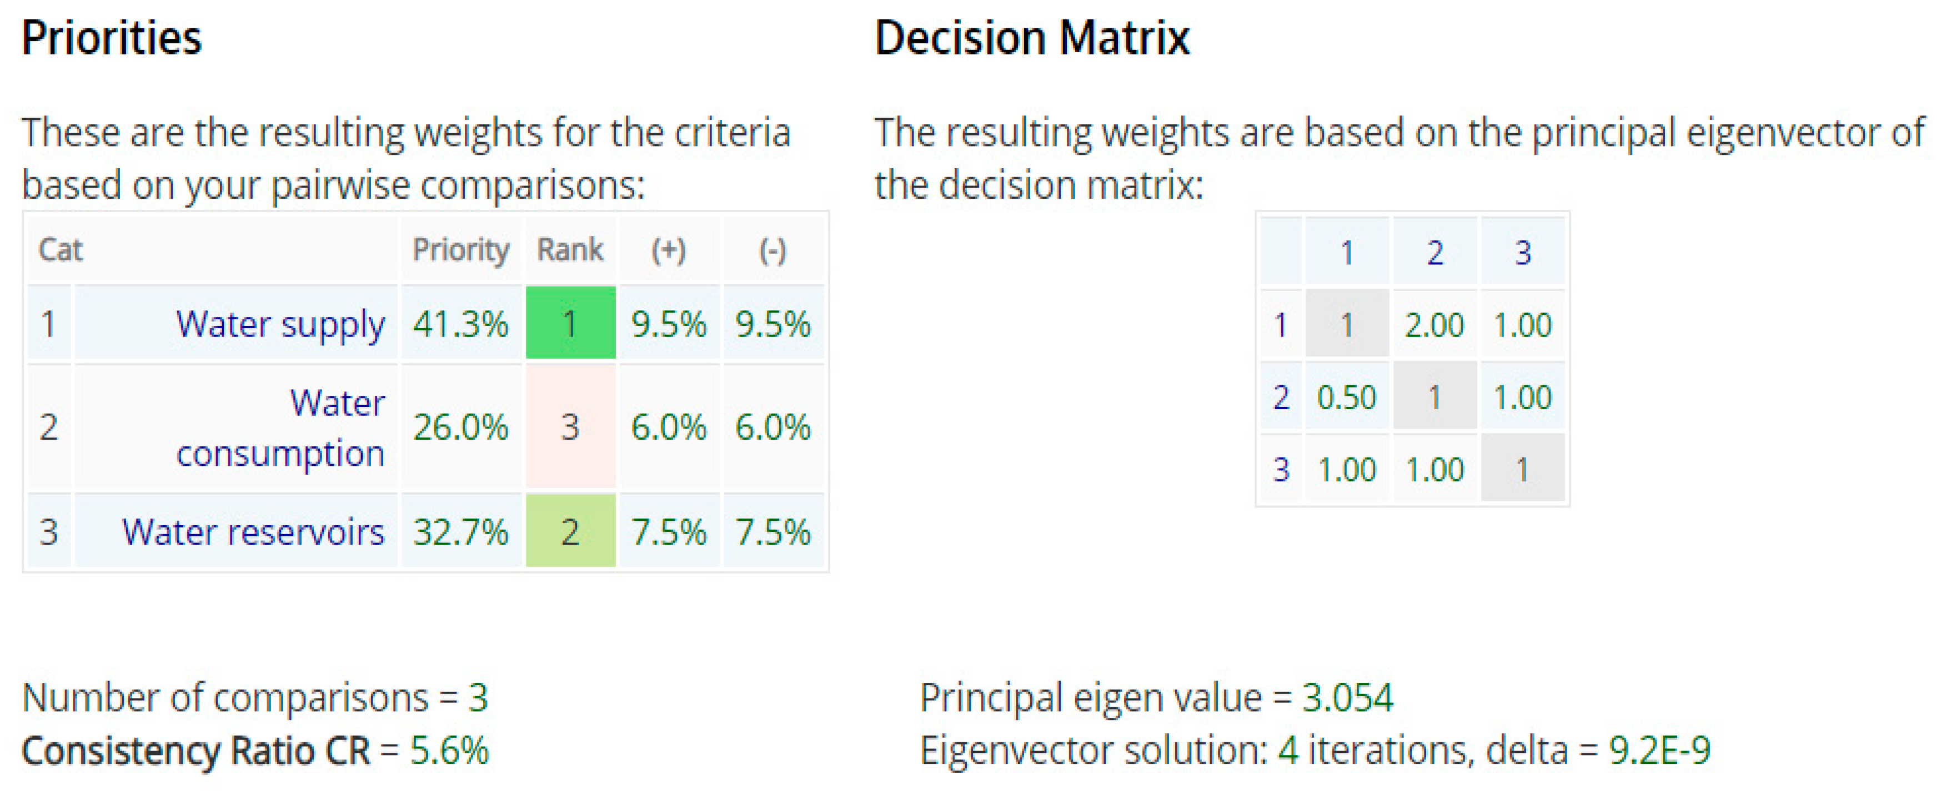
Task: Select the Priority column header
Action: pyautogui.click(x=460, y=250)
